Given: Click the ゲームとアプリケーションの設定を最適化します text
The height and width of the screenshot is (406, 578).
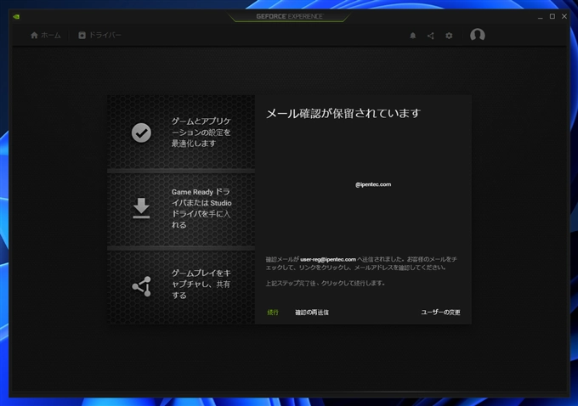Looking at the screenshot, I should click(x=201, y=133).
